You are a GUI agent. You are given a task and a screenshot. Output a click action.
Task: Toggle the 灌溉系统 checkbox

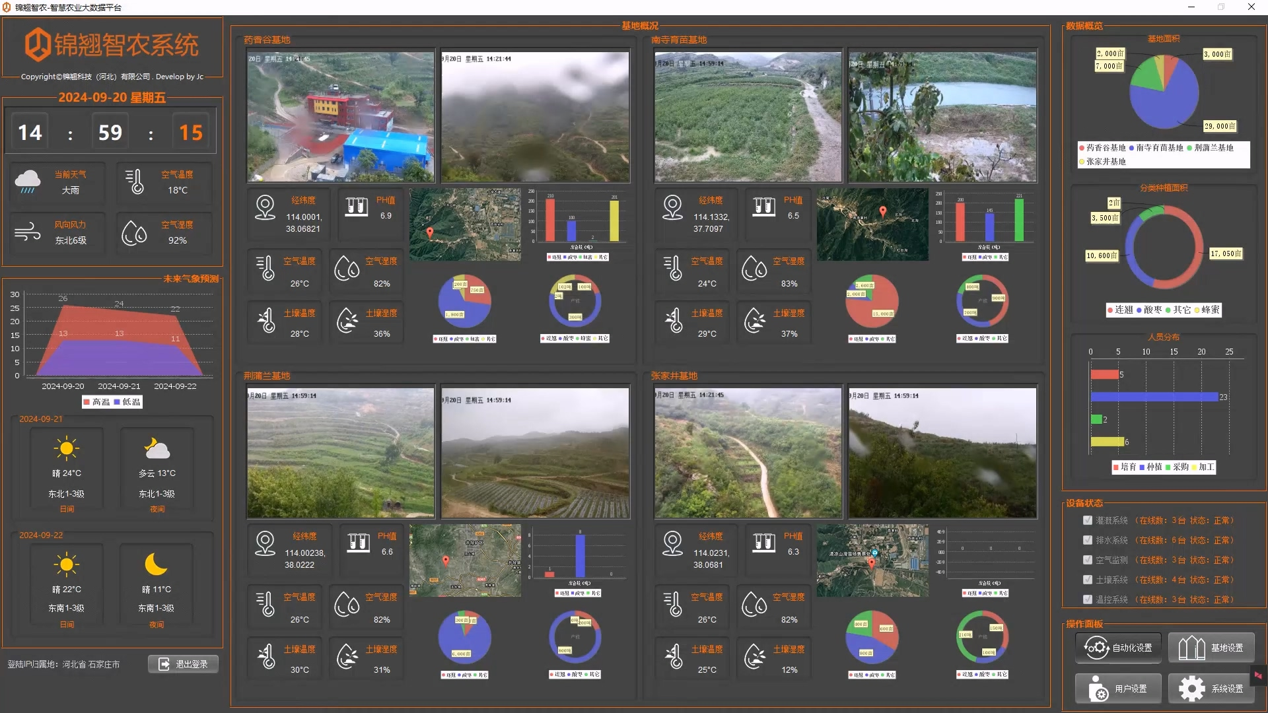coord(1087,520)
